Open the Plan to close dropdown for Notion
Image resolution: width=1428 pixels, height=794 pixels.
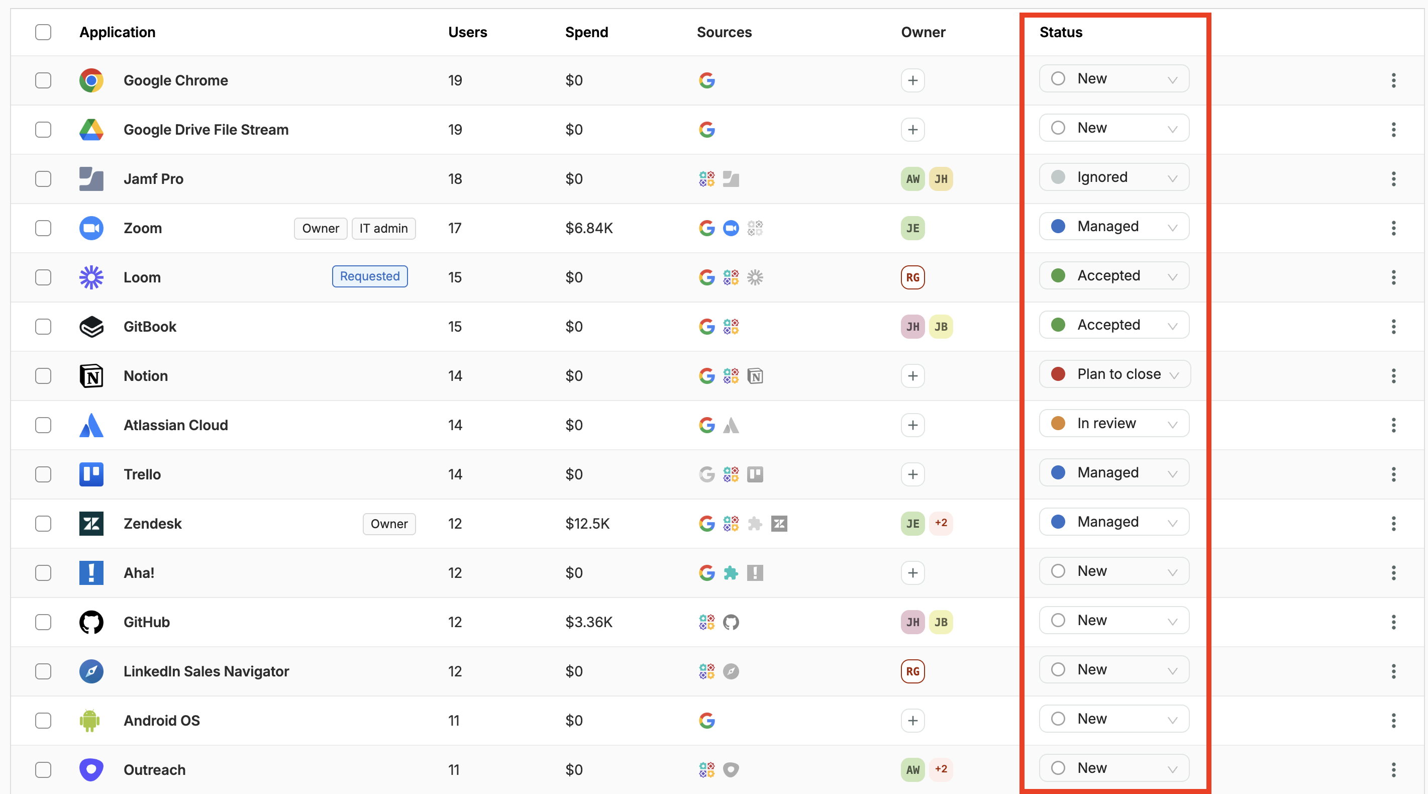[x=1114, y=374]
